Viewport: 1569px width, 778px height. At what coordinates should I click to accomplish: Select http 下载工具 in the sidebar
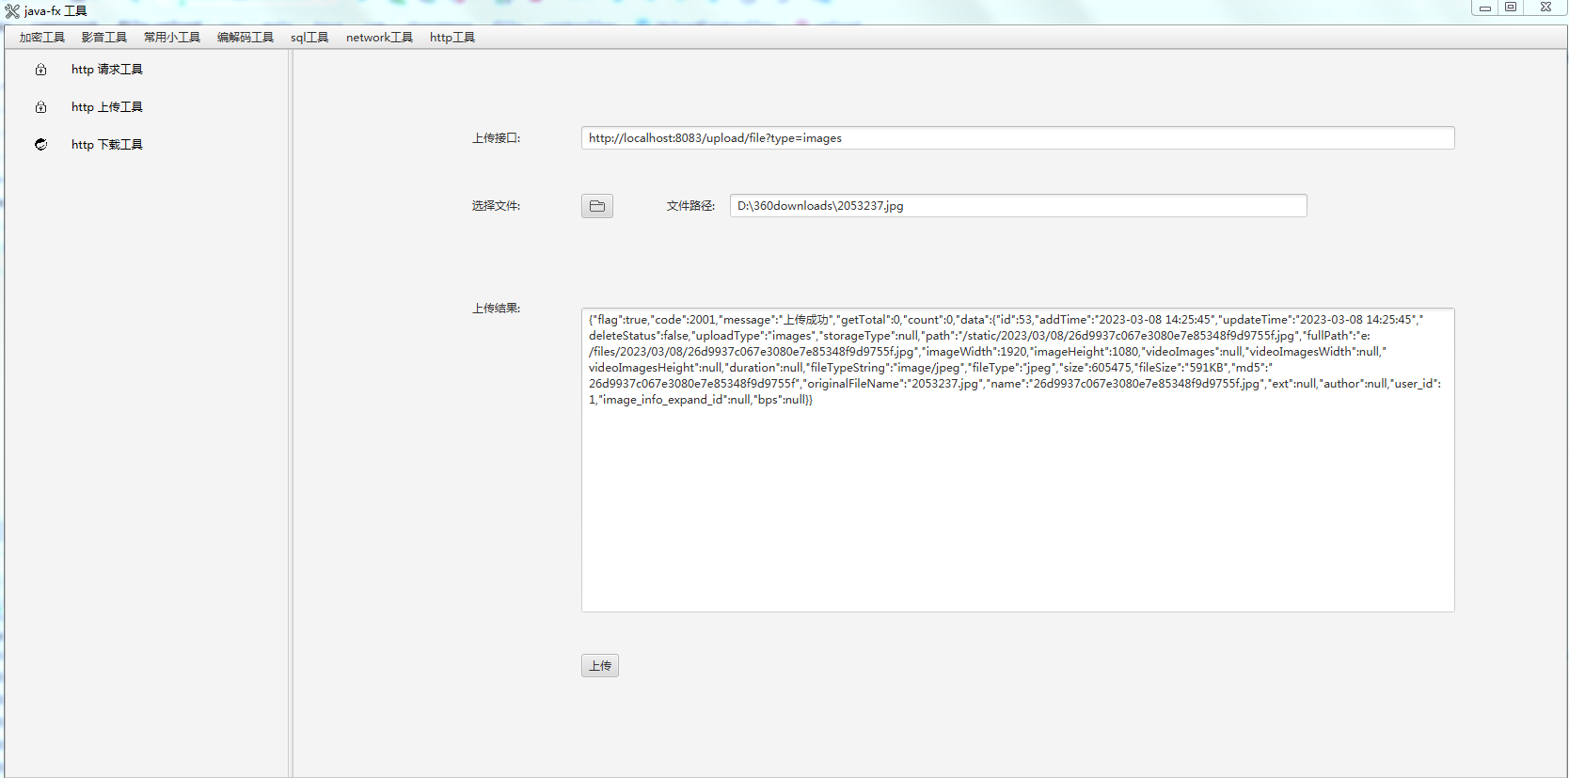[106, 145]
